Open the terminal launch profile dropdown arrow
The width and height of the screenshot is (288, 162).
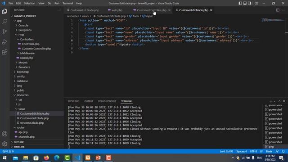(x=274, y=101)
